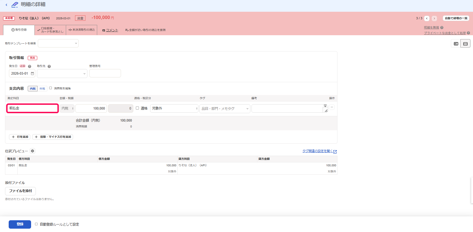This screenshot has width=473, height=232.
Task: Click the disabled next statement arrow
Action: [434, 18]
